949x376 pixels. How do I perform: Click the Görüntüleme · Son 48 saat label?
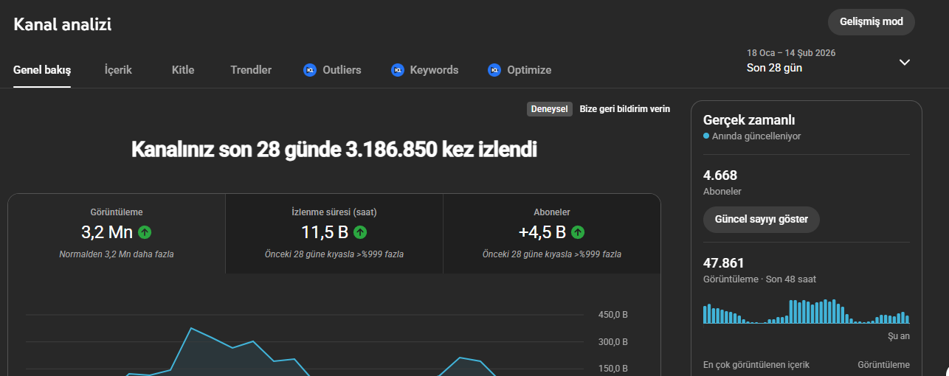[x=759, y=279]
